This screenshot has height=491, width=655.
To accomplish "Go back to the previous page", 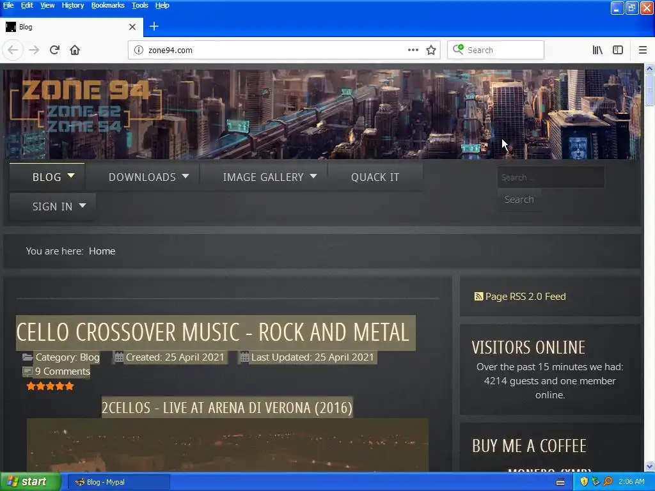I will coord(13,50).
